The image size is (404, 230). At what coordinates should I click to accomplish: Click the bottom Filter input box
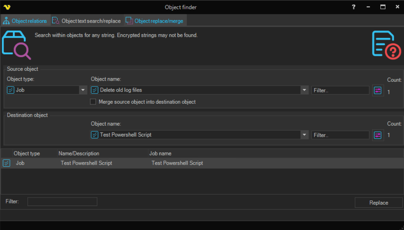[x=62, y=202]
